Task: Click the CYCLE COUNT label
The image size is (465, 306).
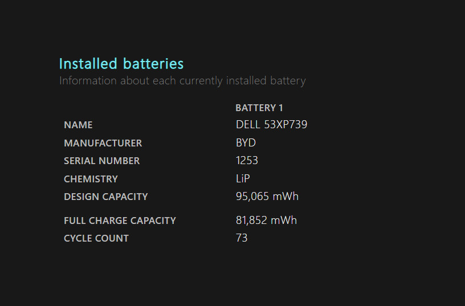Action: click(96, 238)
